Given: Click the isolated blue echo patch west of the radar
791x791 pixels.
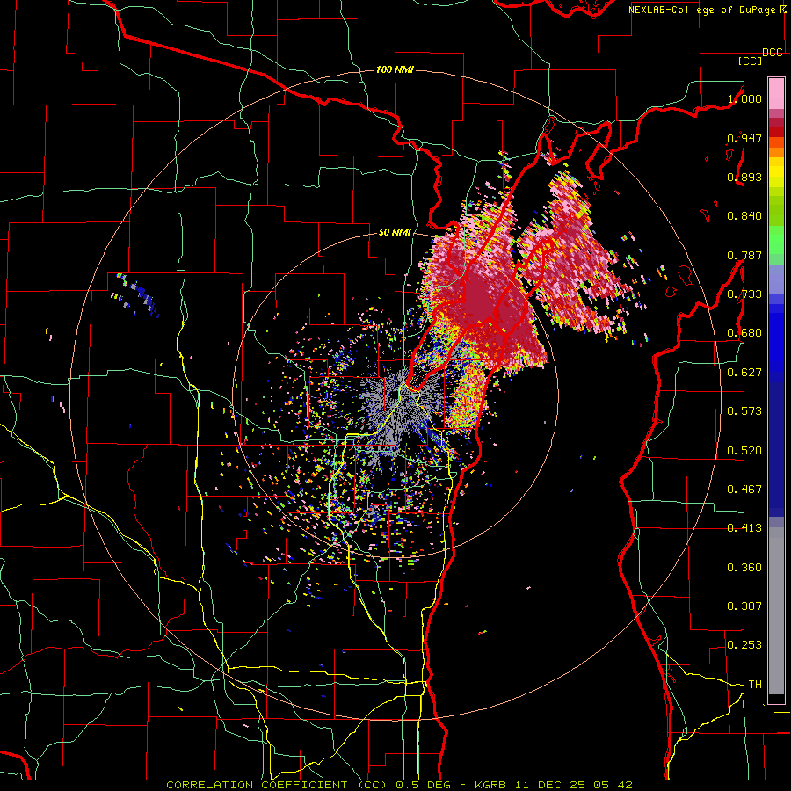Looking at the screenshot, I should tap(135, 296).
